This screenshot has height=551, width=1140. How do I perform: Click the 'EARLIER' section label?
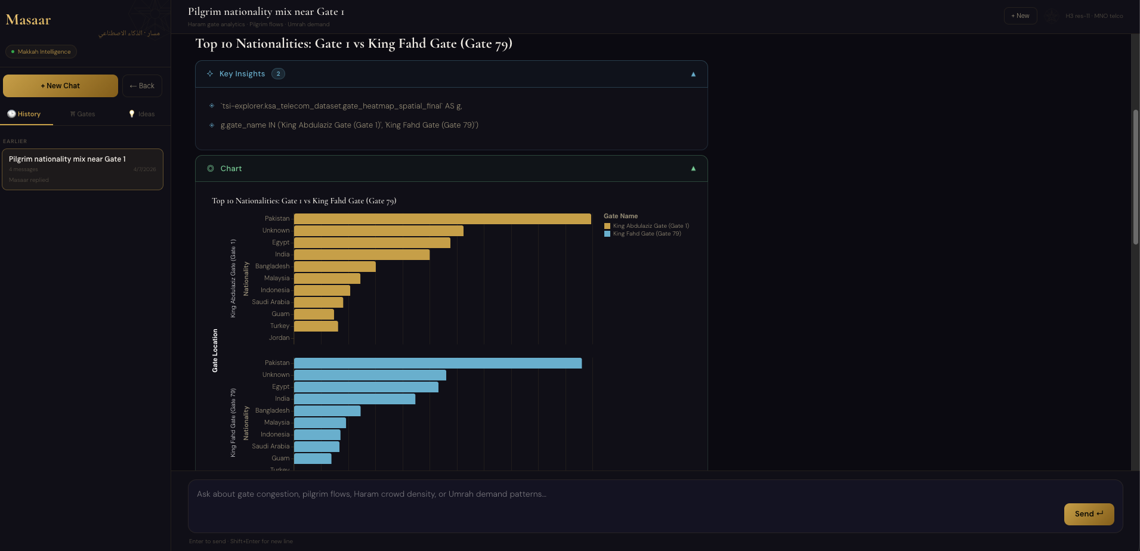click(x=15, y=141)
